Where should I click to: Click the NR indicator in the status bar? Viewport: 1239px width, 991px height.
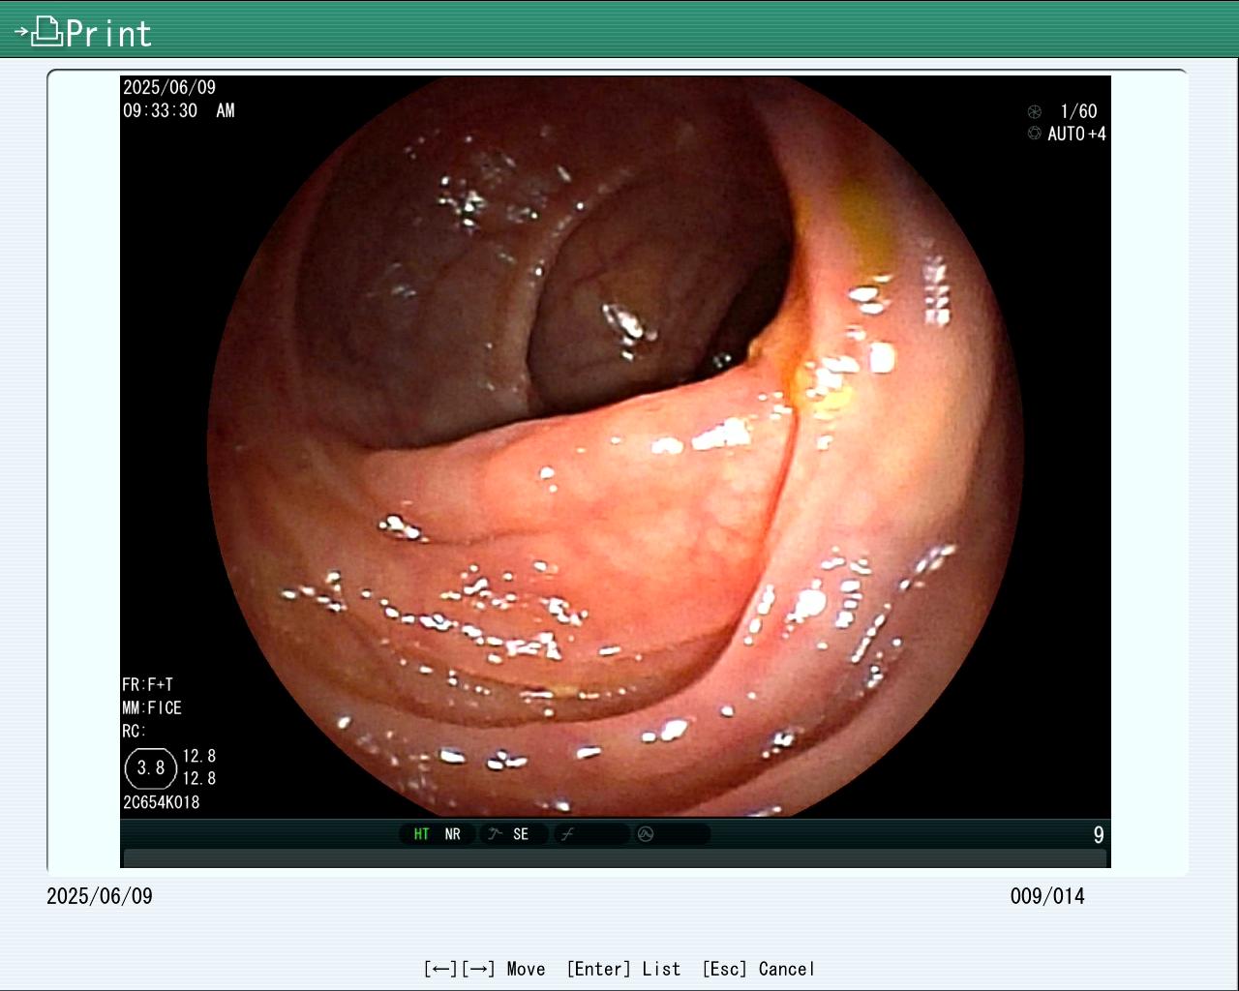point(452,834)
